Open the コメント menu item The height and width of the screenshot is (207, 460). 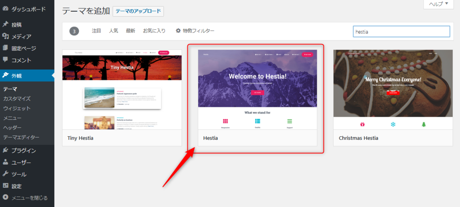(x=27, y=60)
